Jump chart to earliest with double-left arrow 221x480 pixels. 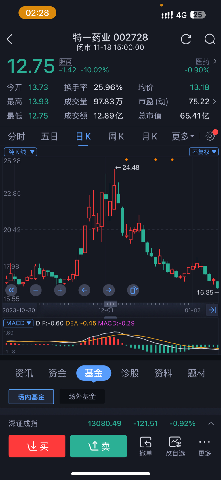pos(11,290)
